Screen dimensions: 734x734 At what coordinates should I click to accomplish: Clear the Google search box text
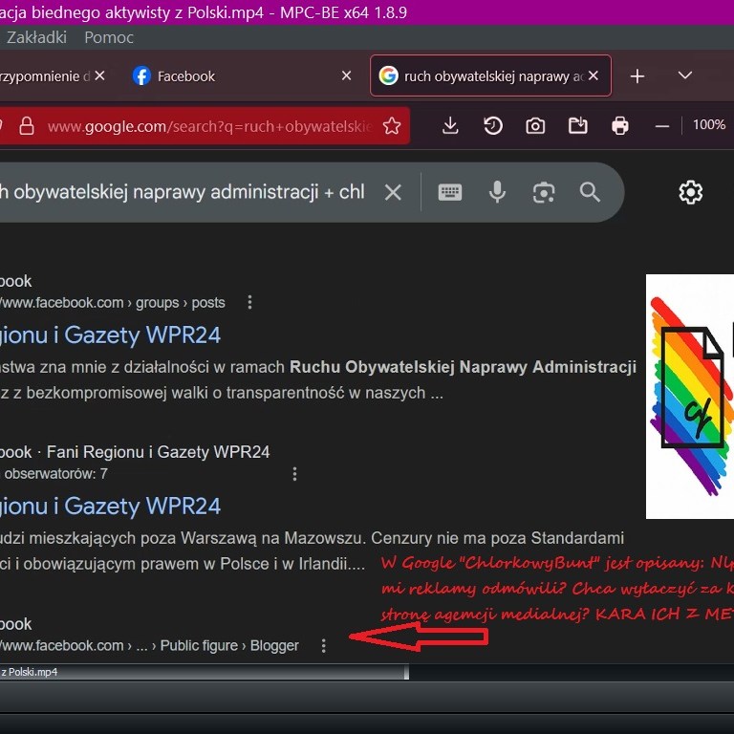[x=393, y=192]
